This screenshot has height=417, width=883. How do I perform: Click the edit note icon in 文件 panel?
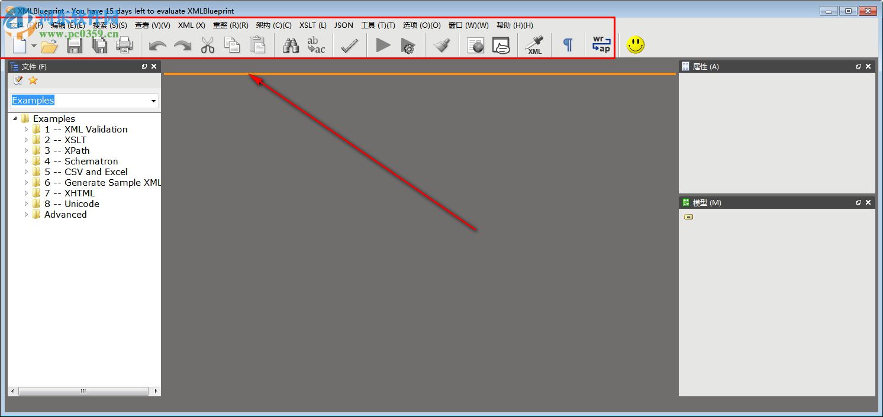coord(18,80)
